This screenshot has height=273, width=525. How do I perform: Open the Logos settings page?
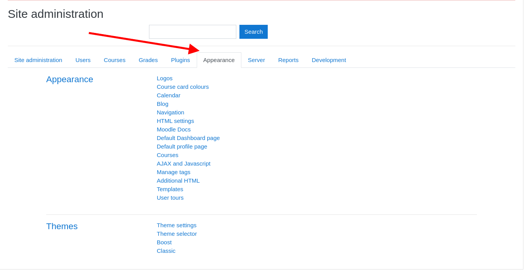point(165,78)
